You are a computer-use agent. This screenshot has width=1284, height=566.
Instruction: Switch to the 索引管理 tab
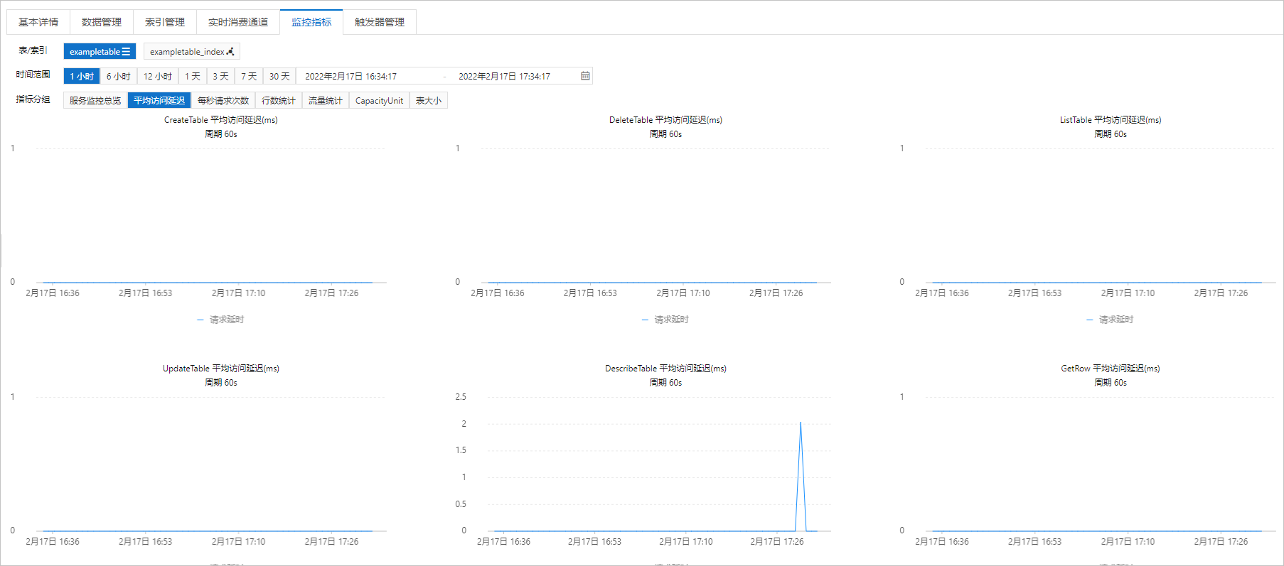click(x=165, y=22)
